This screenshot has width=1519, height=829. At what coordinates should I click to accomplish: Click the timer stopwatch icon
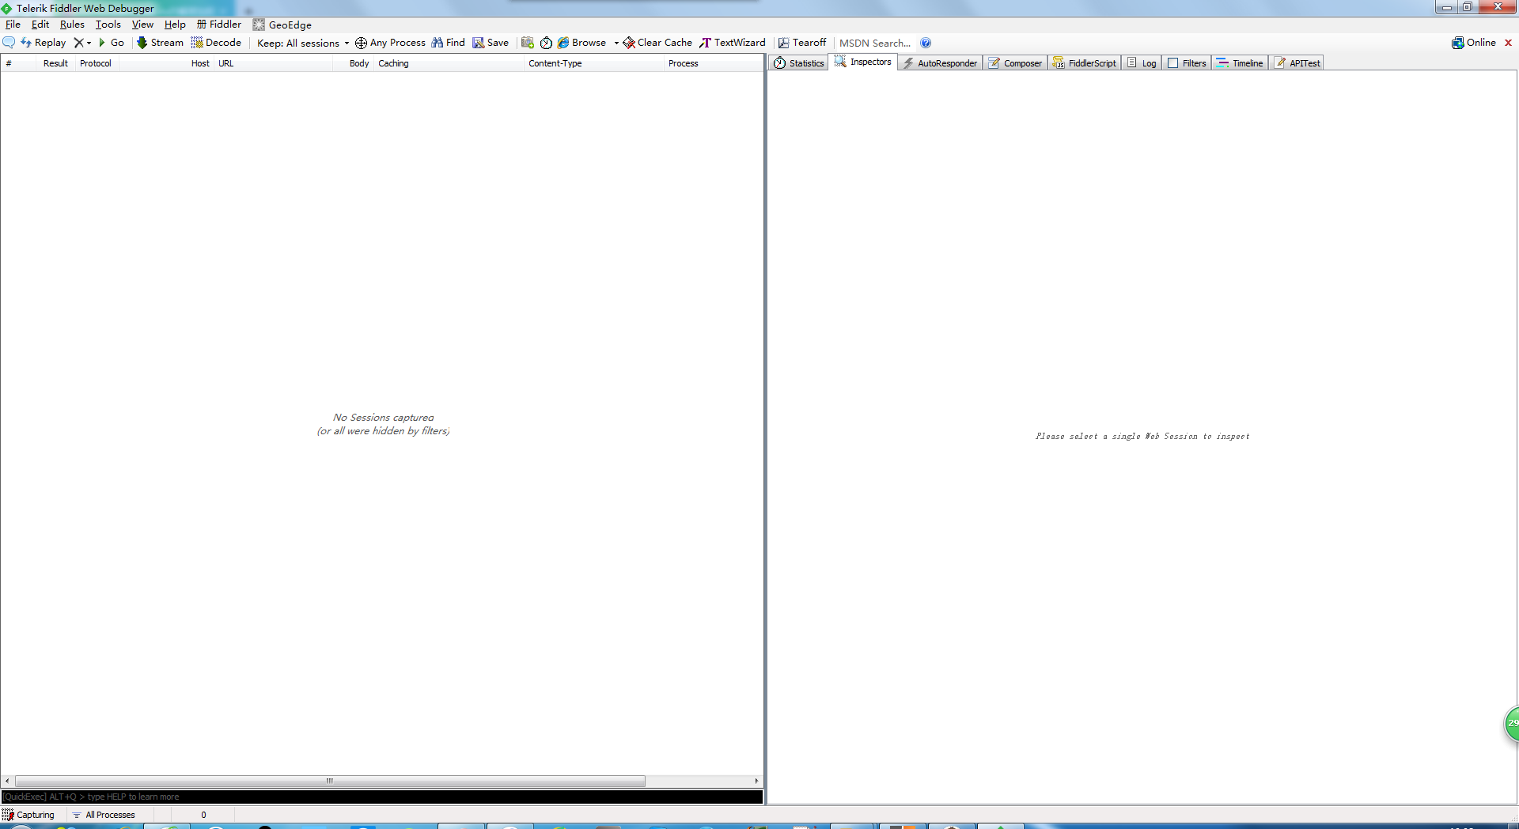click(x=546, y=43)
